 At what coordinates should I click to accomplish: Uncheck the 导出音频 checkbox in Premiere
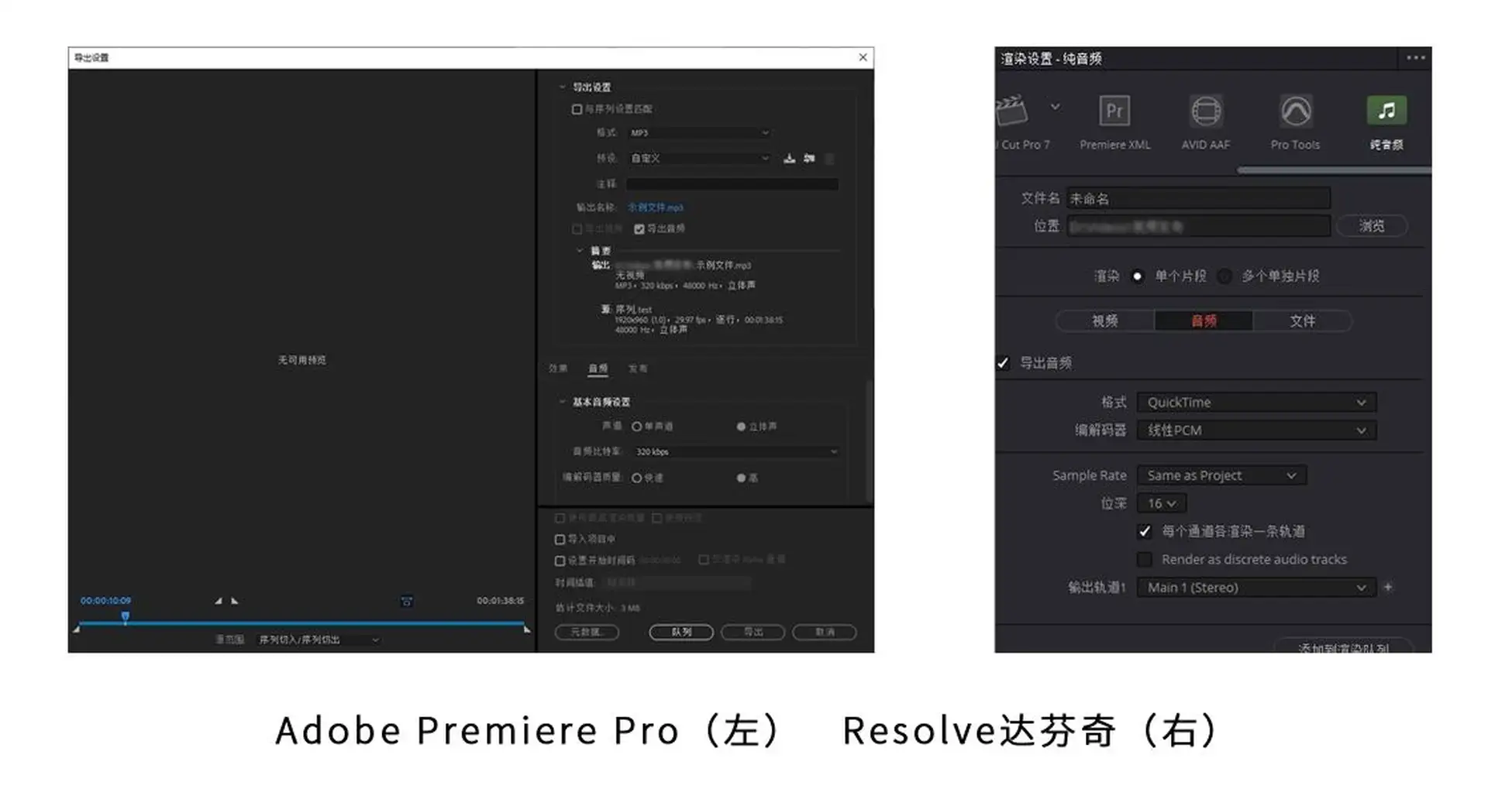click(639, 229)
